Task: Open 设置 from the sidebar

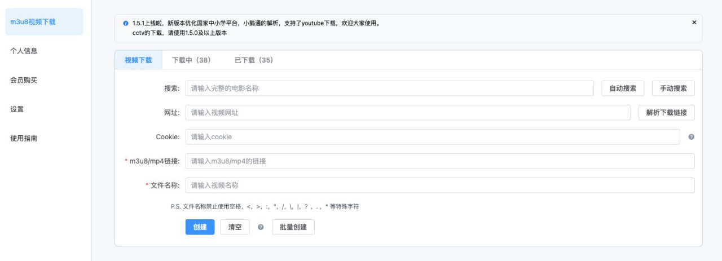Action: coord(17,109)
